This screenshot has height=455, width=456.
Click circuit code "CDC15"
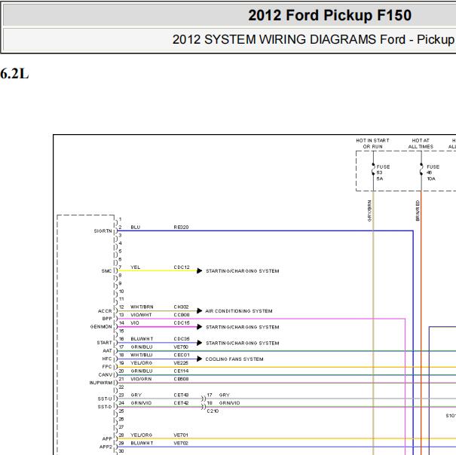coord(182,323)
